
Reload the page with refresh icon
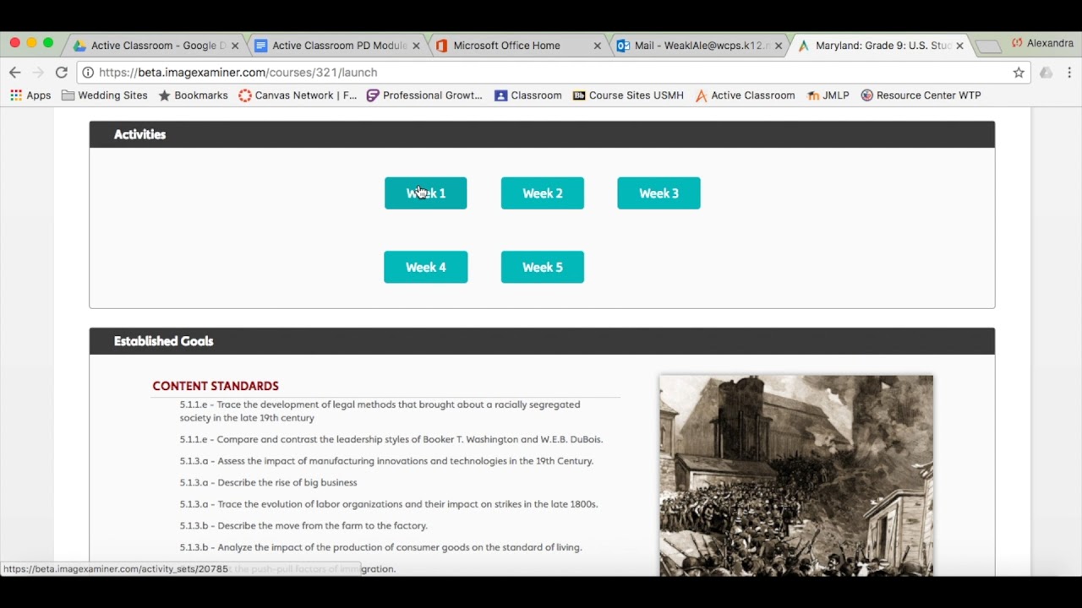click(x=61, y=73)
